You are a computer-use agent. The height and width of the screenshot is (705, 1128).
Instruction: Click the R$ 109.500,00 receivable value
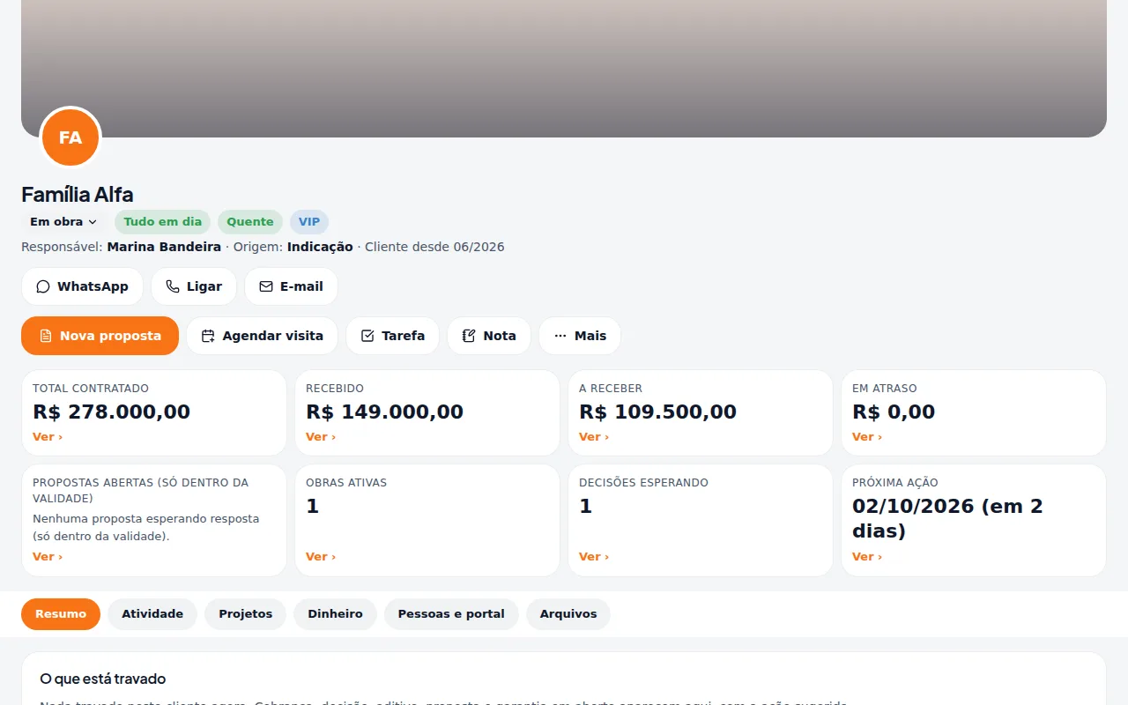[658, 412]
